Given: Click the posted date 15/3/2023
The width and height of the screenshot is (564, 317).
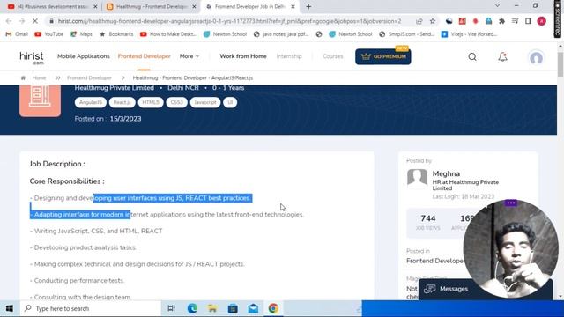Looking at the screenshot, I should pyautogui.click(x=125, y=119).
